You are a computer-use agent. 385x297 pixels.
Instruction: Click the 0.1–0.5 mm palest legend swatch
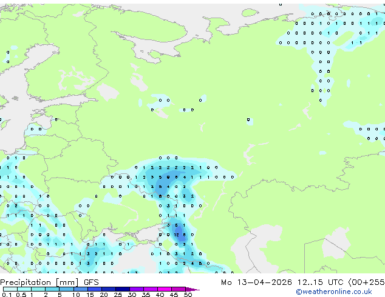click(10, 289)
